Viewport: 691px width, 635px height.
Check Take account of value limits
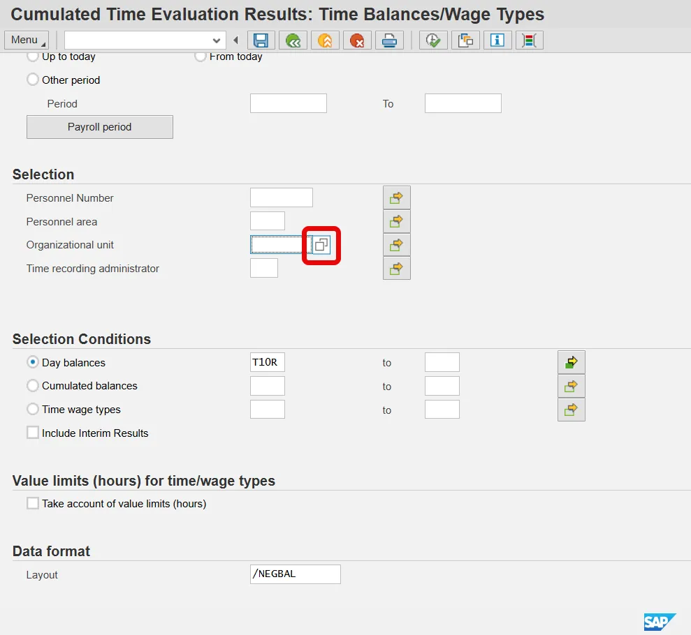33,503
